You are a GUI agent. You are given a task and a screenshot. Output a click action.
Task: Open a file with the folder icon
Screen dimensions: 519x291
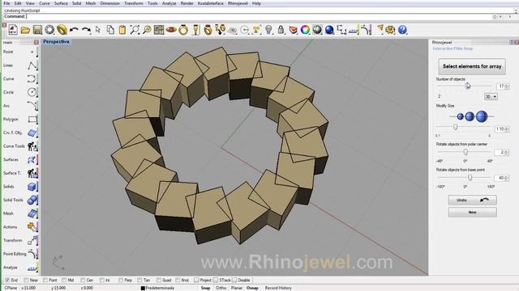25,30
